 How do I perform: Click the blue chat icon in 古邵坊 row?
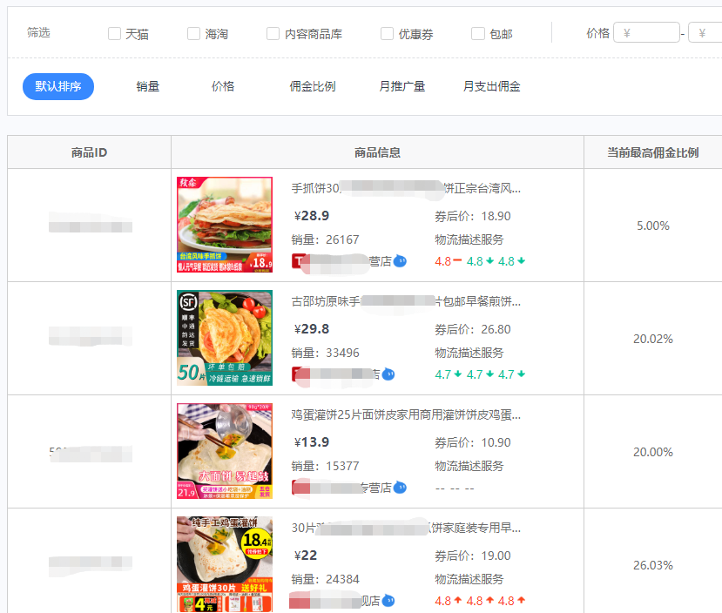[388, 374]
